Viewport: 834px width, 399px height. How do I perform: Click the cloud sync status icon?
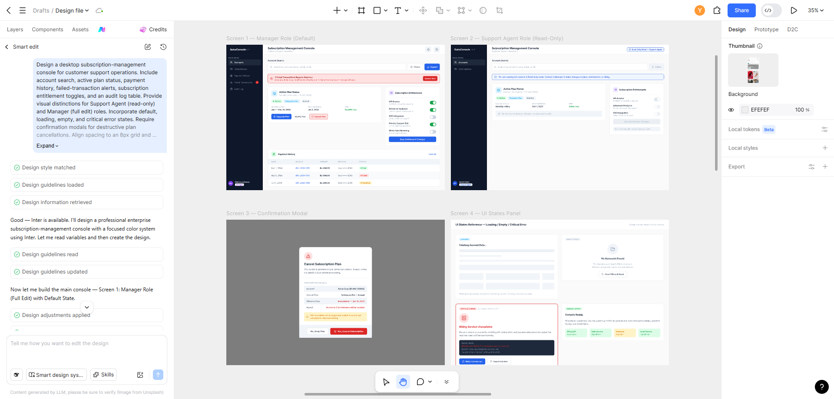pos(99,10)
